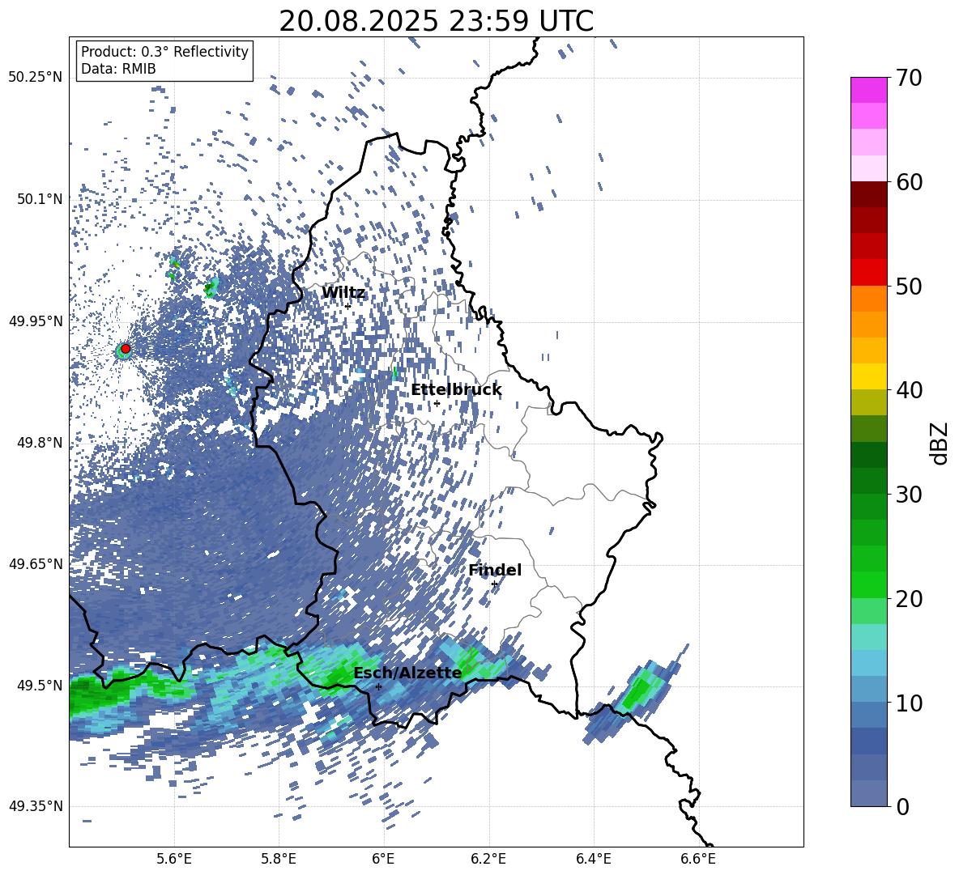Viewport: 959px width, 875px height.
Task: Pick the bright red 50 dBZ segment
Action: tap(868, 273)
